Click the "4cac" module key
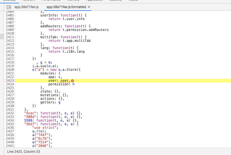231x155 pixels. pyautogui.click(x=30, y=113)
